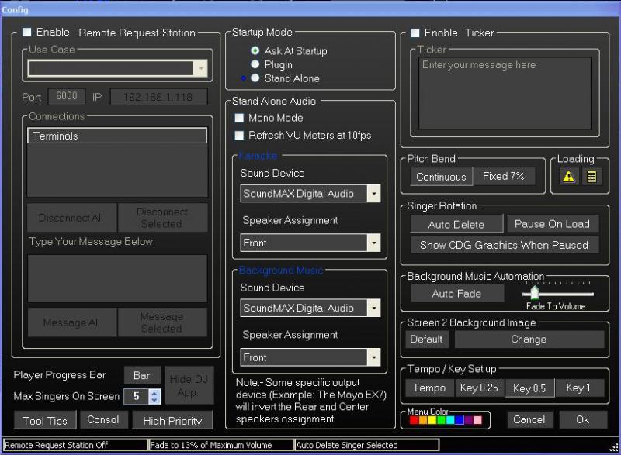Image resolution: width=621 pixels, height=455 pixels.
Task: Click the Default background image button
Action: point(426,340)
